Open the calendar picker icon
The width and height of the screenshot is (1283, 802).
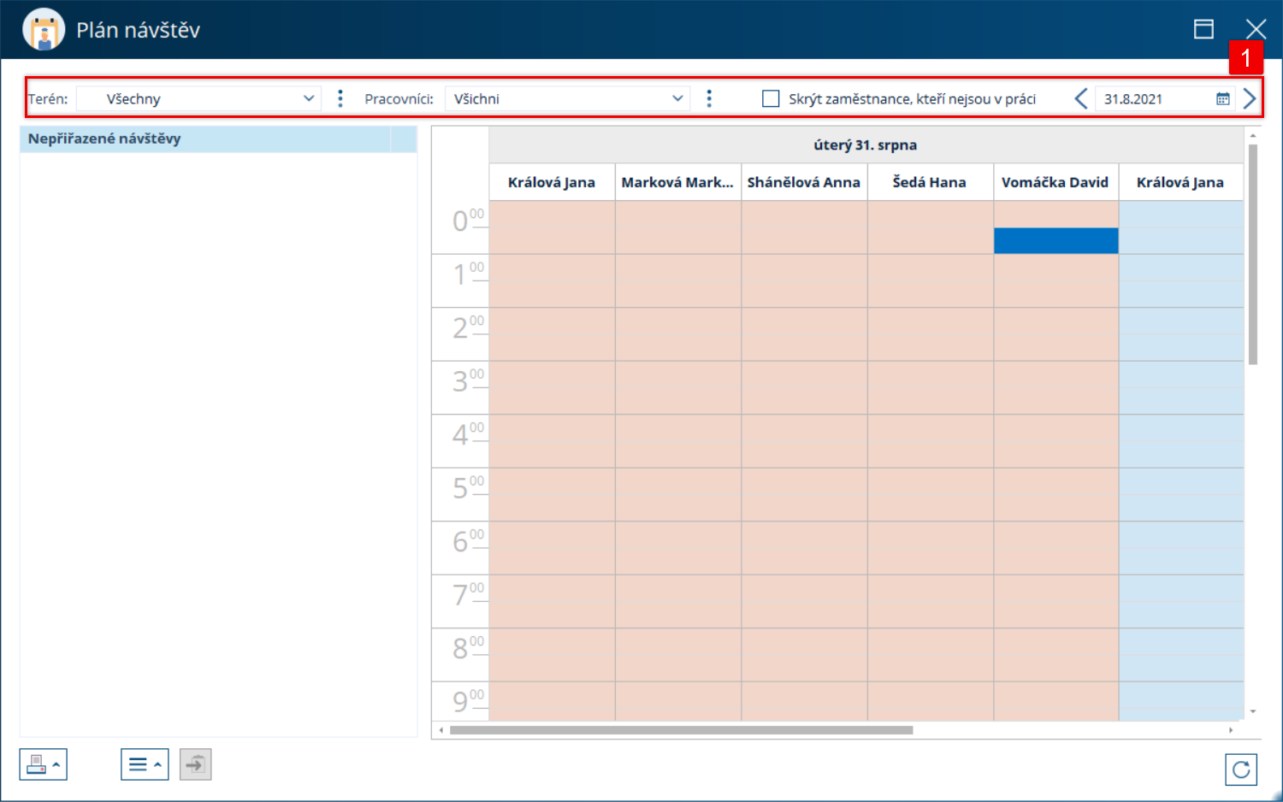click(x=1223, y=99)
